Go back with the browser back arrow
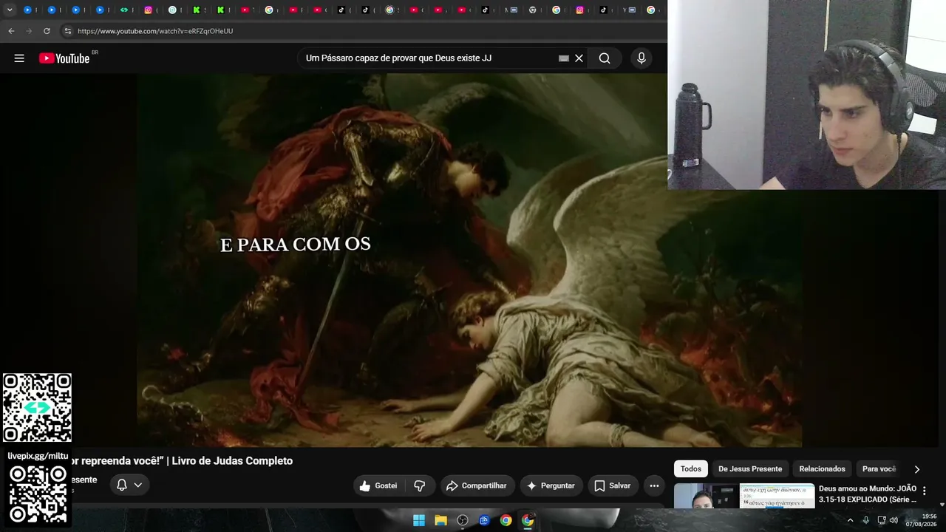Image resolution: width=946 pixels, height=532 pixels. tap(11, 31)
